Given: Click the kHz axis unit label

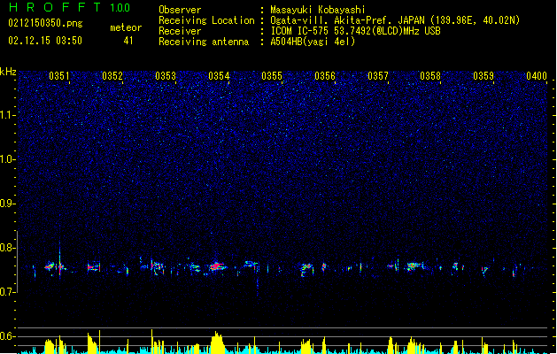Looking at the screenshot, I should pyautogui.click(x=8, y=72).
